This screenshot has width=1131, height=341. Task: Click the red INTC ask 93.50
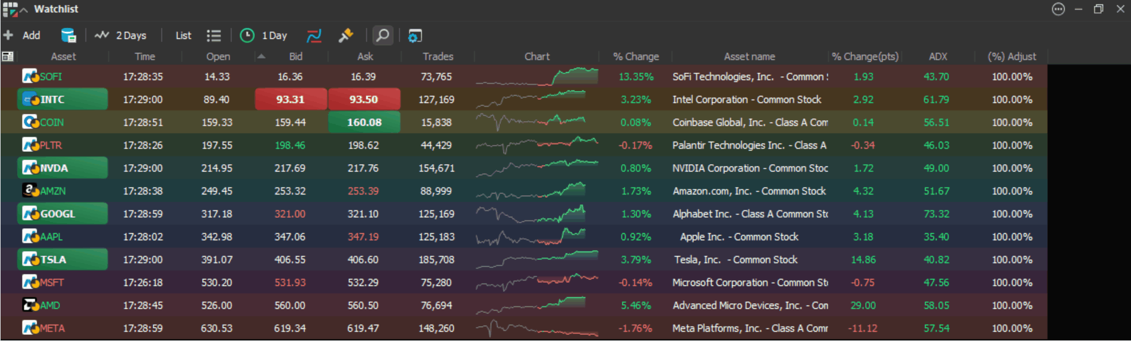click(364, 99)
